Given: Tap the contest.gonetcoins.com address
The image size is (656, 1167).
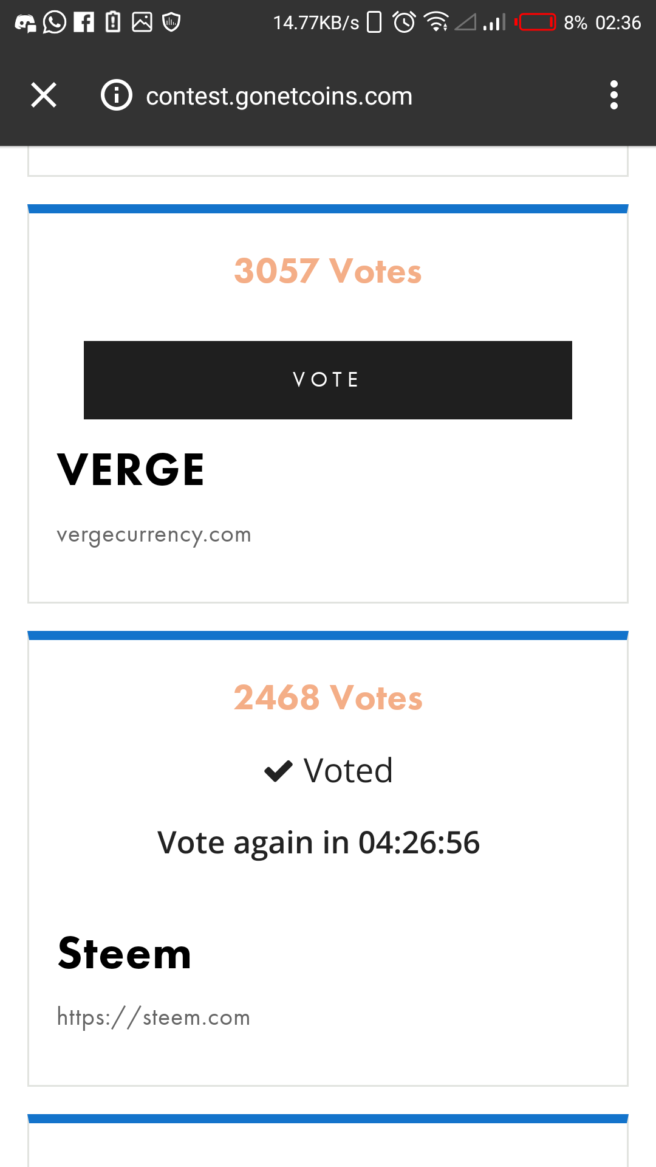Looking at the screenshot, I should coord(279,96).
